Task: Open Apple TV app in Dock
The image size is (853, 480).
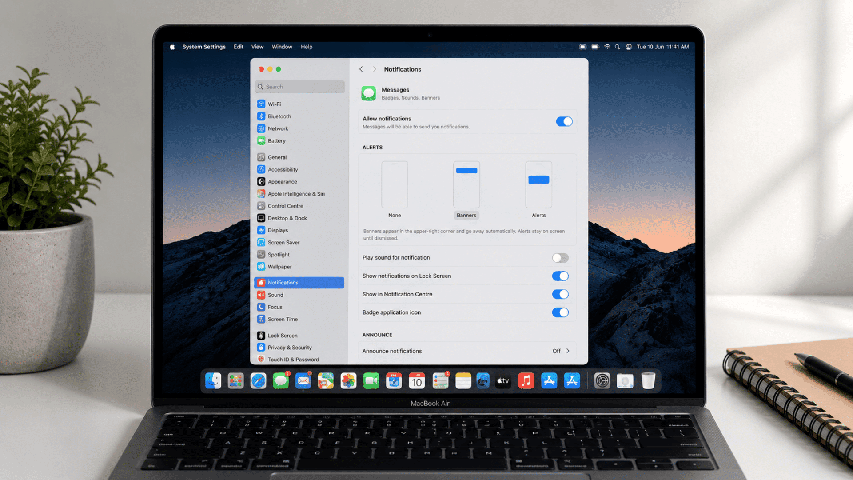Action: [503, 381]
